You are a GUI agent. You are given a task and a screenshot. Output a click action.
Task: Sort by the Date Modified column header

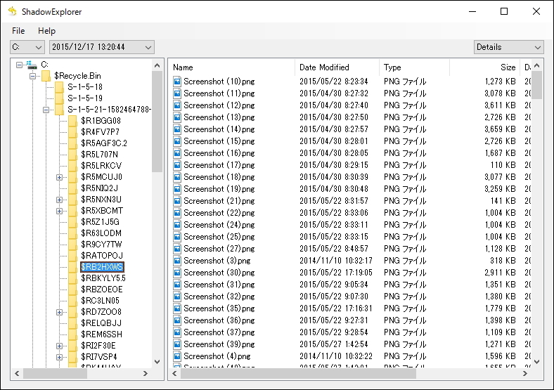click(337, 67)
